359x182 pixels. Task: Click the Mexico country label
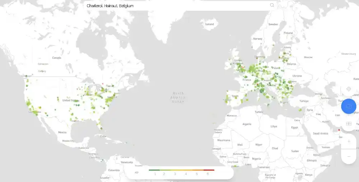coord(62,132)
